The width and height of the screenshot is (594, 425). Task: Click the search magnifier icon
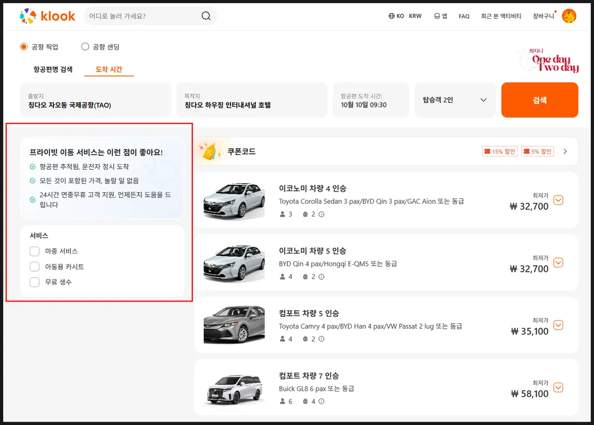pyautogui.click(x=206, y=16)
